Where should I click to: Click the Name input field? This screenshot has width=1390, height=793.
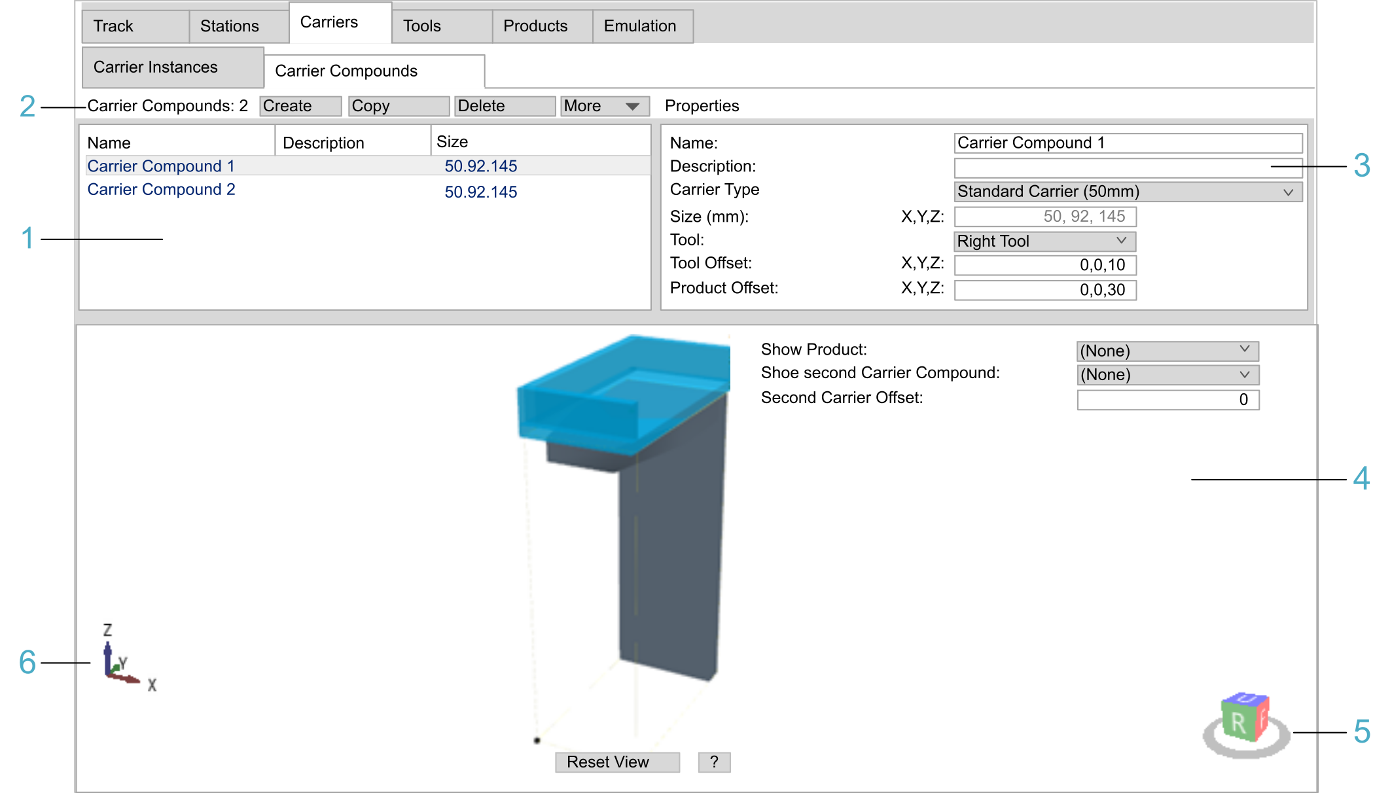point(1128,143)
